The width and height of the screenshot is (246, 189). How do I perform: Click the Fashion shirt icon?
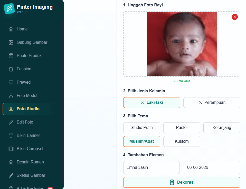(11, 69)
